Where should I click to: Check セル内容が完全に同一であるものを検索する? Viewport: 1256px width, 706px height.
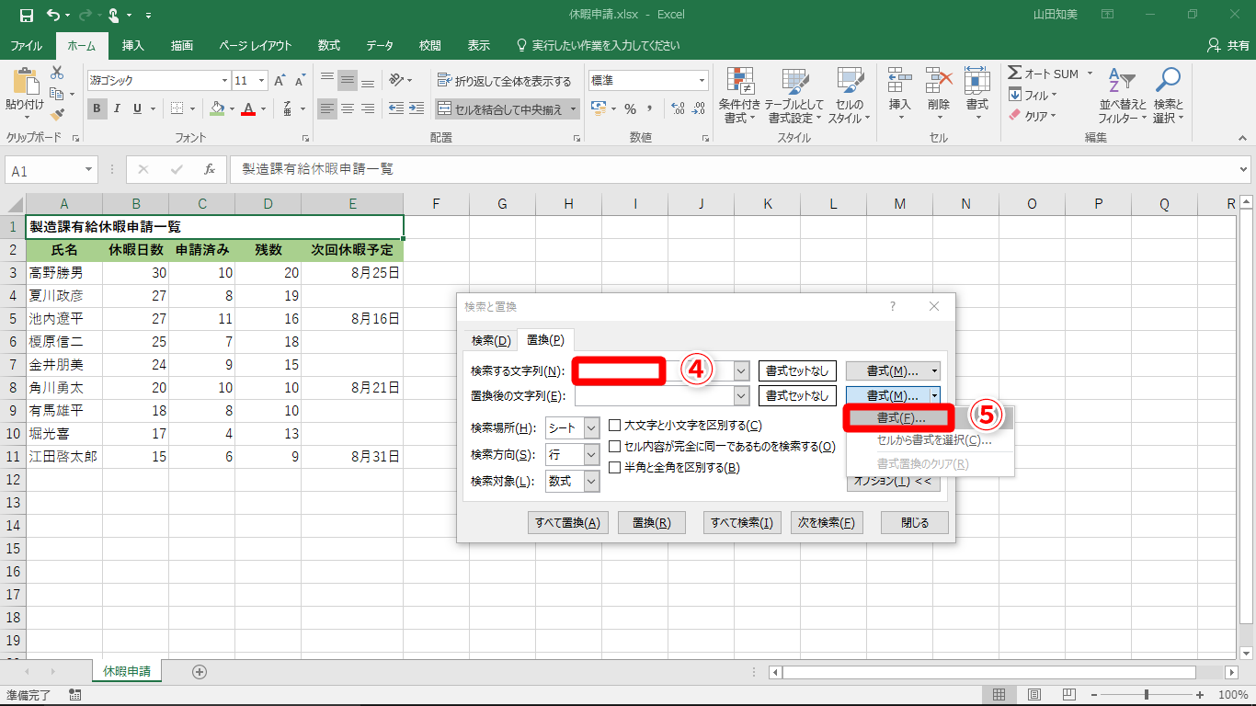(x=615, y=447)
